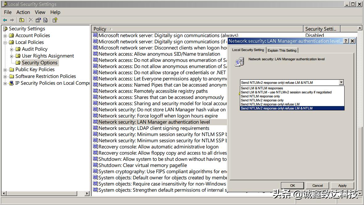Select 'Network security: Force logoff when logon hours expire'

pos(158,116)
